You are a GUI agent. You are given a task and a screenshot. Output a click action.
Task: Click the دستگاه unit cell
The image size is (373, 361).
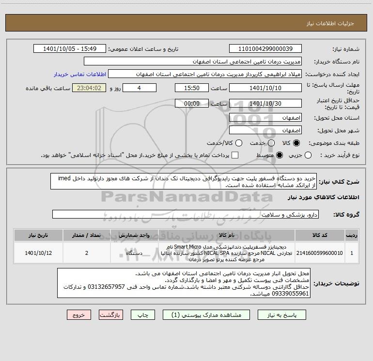(x=134, y=253)
